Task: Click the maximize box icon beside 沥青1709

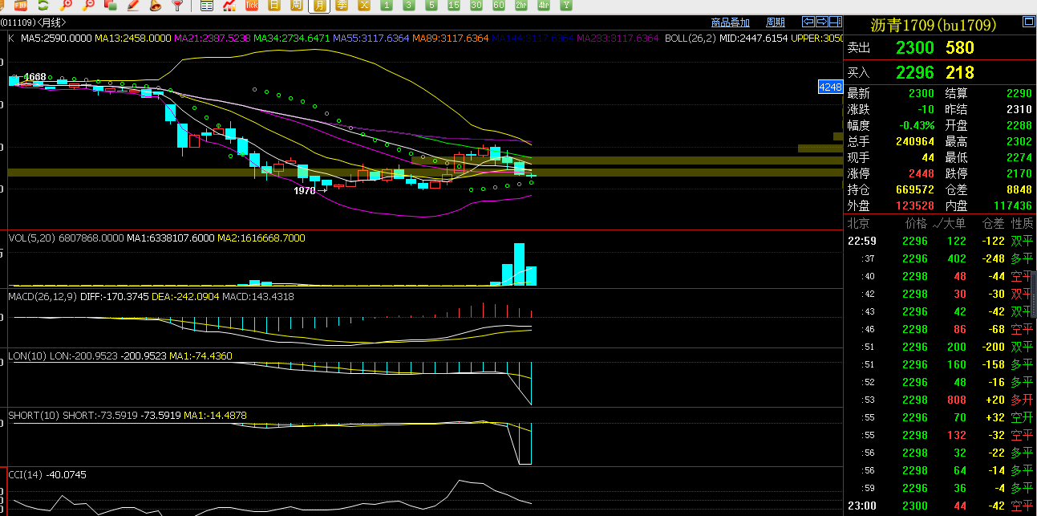Action: pyautogui.click(x=1027, y=22)
